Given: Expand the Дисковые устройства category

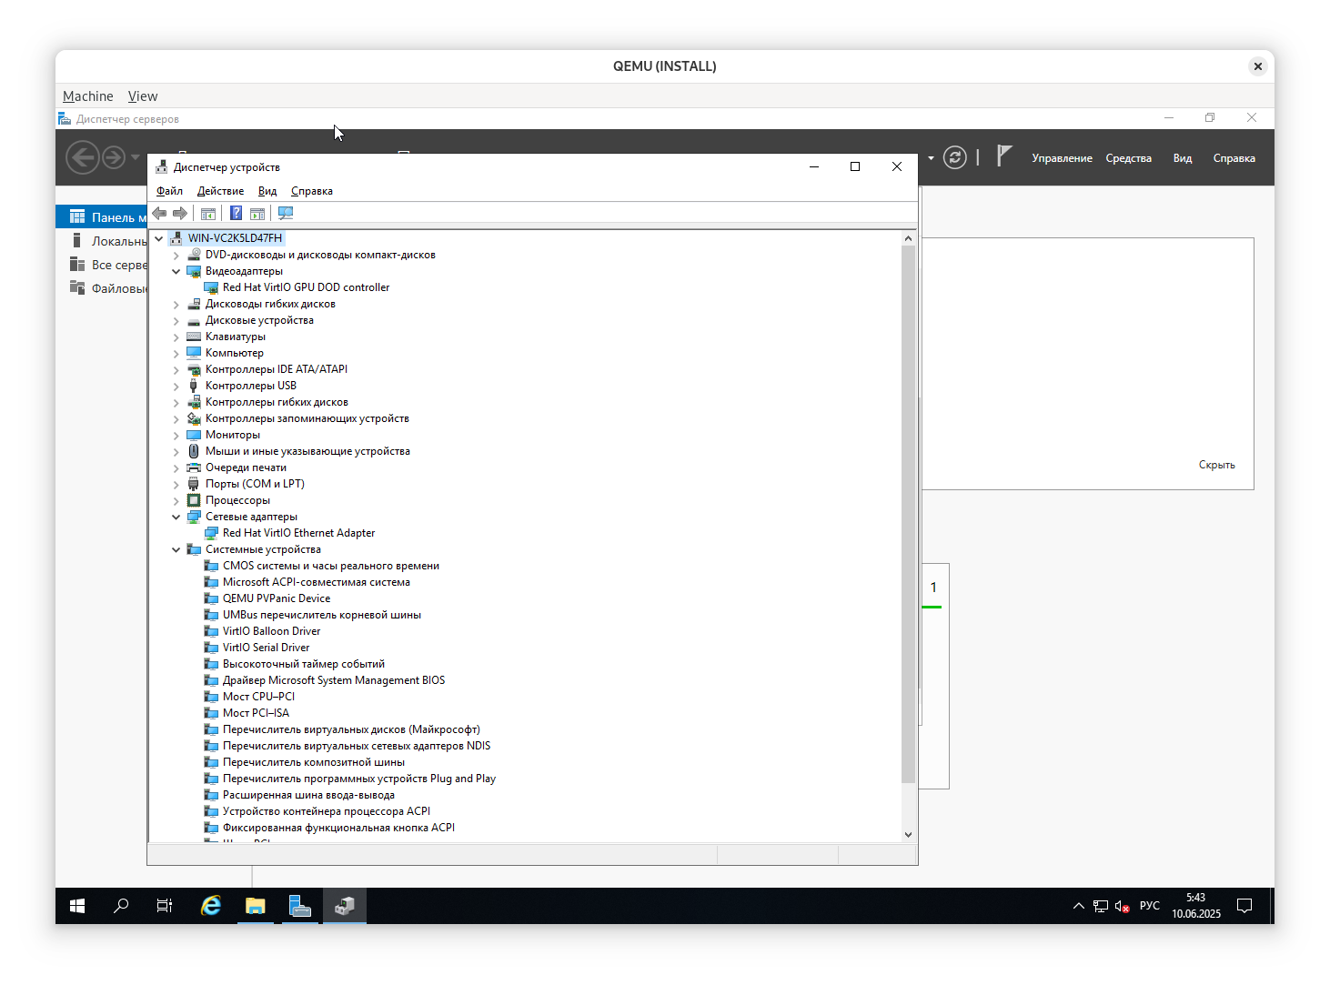Looking at the screenshot, I should [x=176, y=320].
